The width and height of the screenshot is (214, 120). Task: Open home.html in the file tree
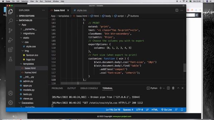[x=30, y=73]
